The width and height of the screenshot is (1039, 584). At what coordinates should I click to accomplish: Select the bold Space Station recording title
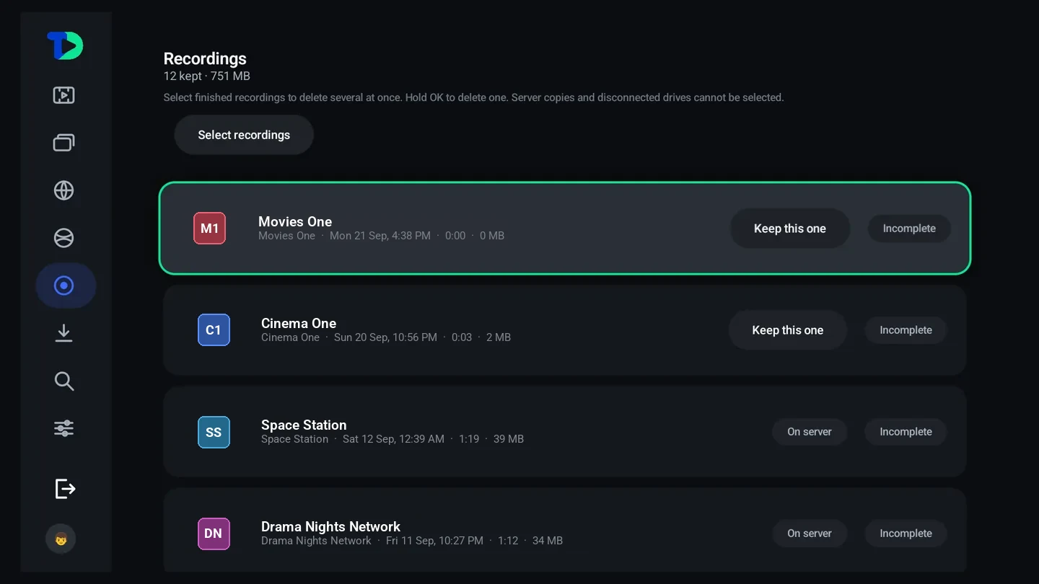pos(304,425)
